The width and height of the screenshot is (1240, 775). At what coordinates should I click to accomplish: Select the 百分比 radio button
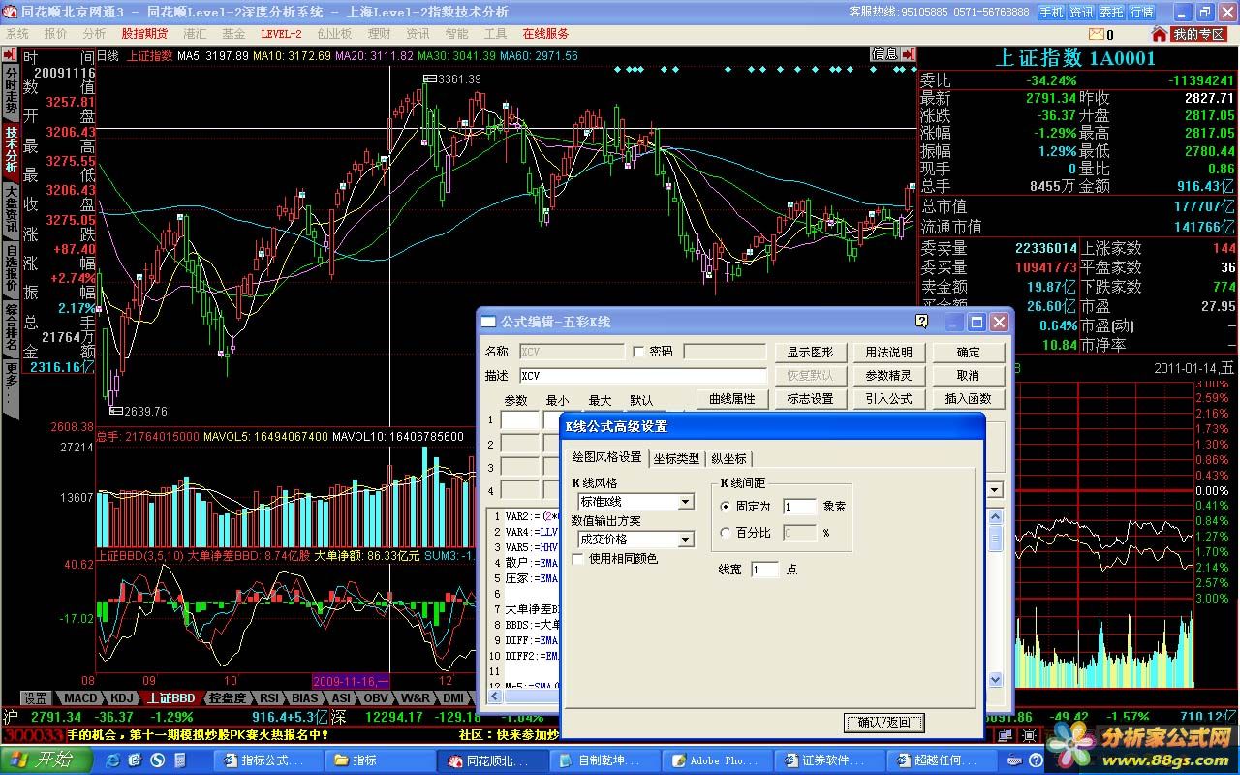(726, 533)
